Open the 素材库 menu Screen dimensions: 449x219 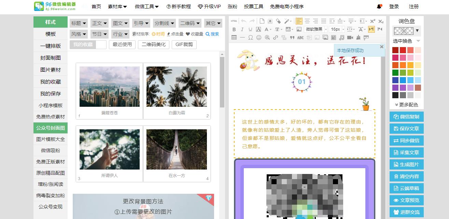point(117,6)
